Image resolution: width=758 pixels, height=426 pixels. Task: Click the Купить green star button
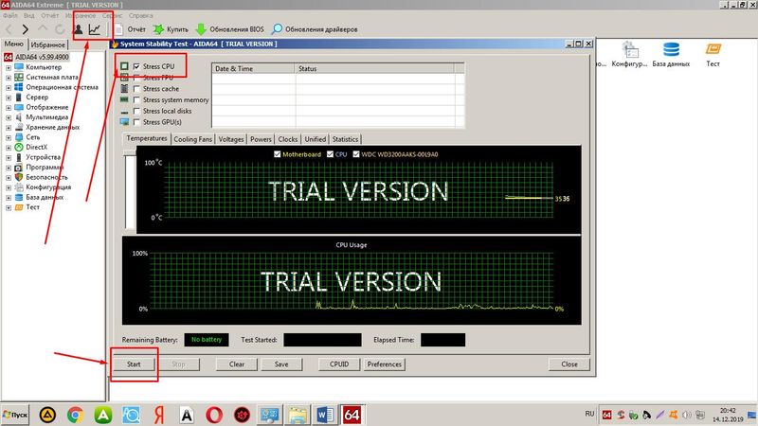[171, 29]
